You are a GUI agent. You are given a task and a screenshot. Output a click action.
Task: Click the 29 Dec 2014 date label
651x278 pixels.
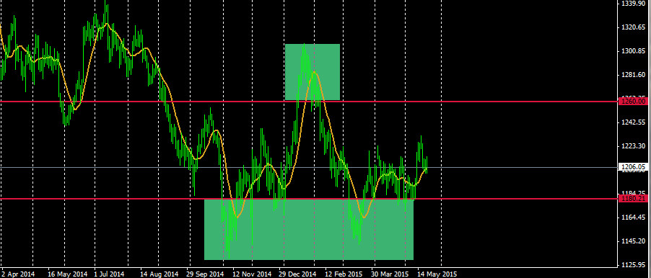click(297, 274)
